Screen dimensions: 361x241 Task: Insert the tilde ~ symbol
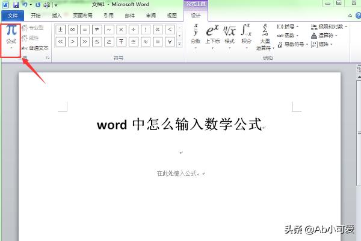109,30
